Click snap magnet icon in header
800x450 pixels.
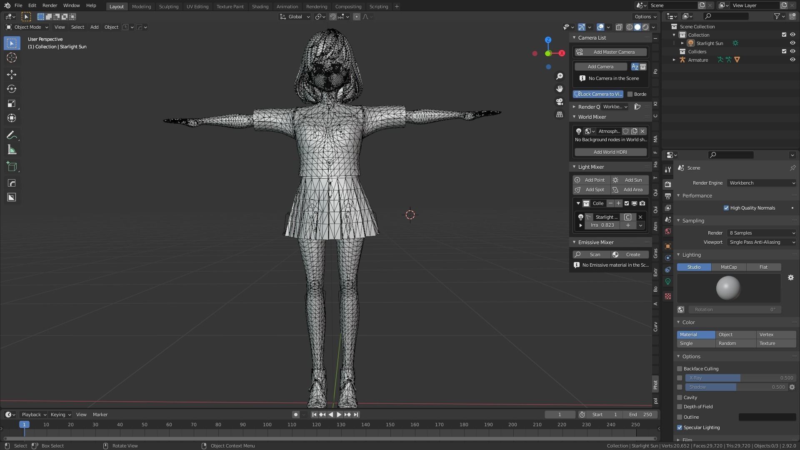pyautogui.click(x=333, y=17)
